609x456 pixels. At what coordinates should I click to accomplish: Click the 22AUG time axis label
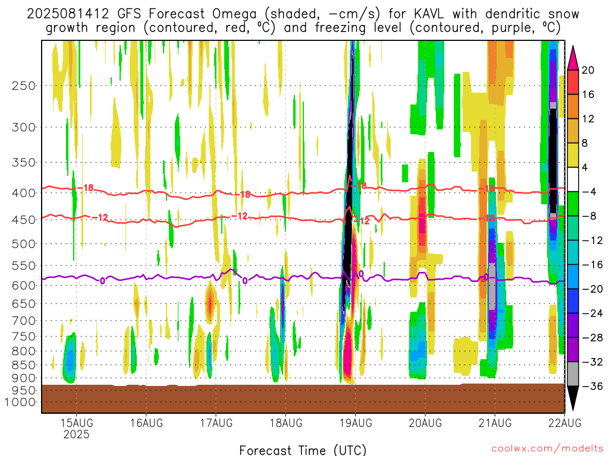[x=565, y=423]
